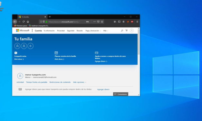Screen dimensions: 202x121
Task: Click the family calendar icon
Action: [x=56, y=53]
